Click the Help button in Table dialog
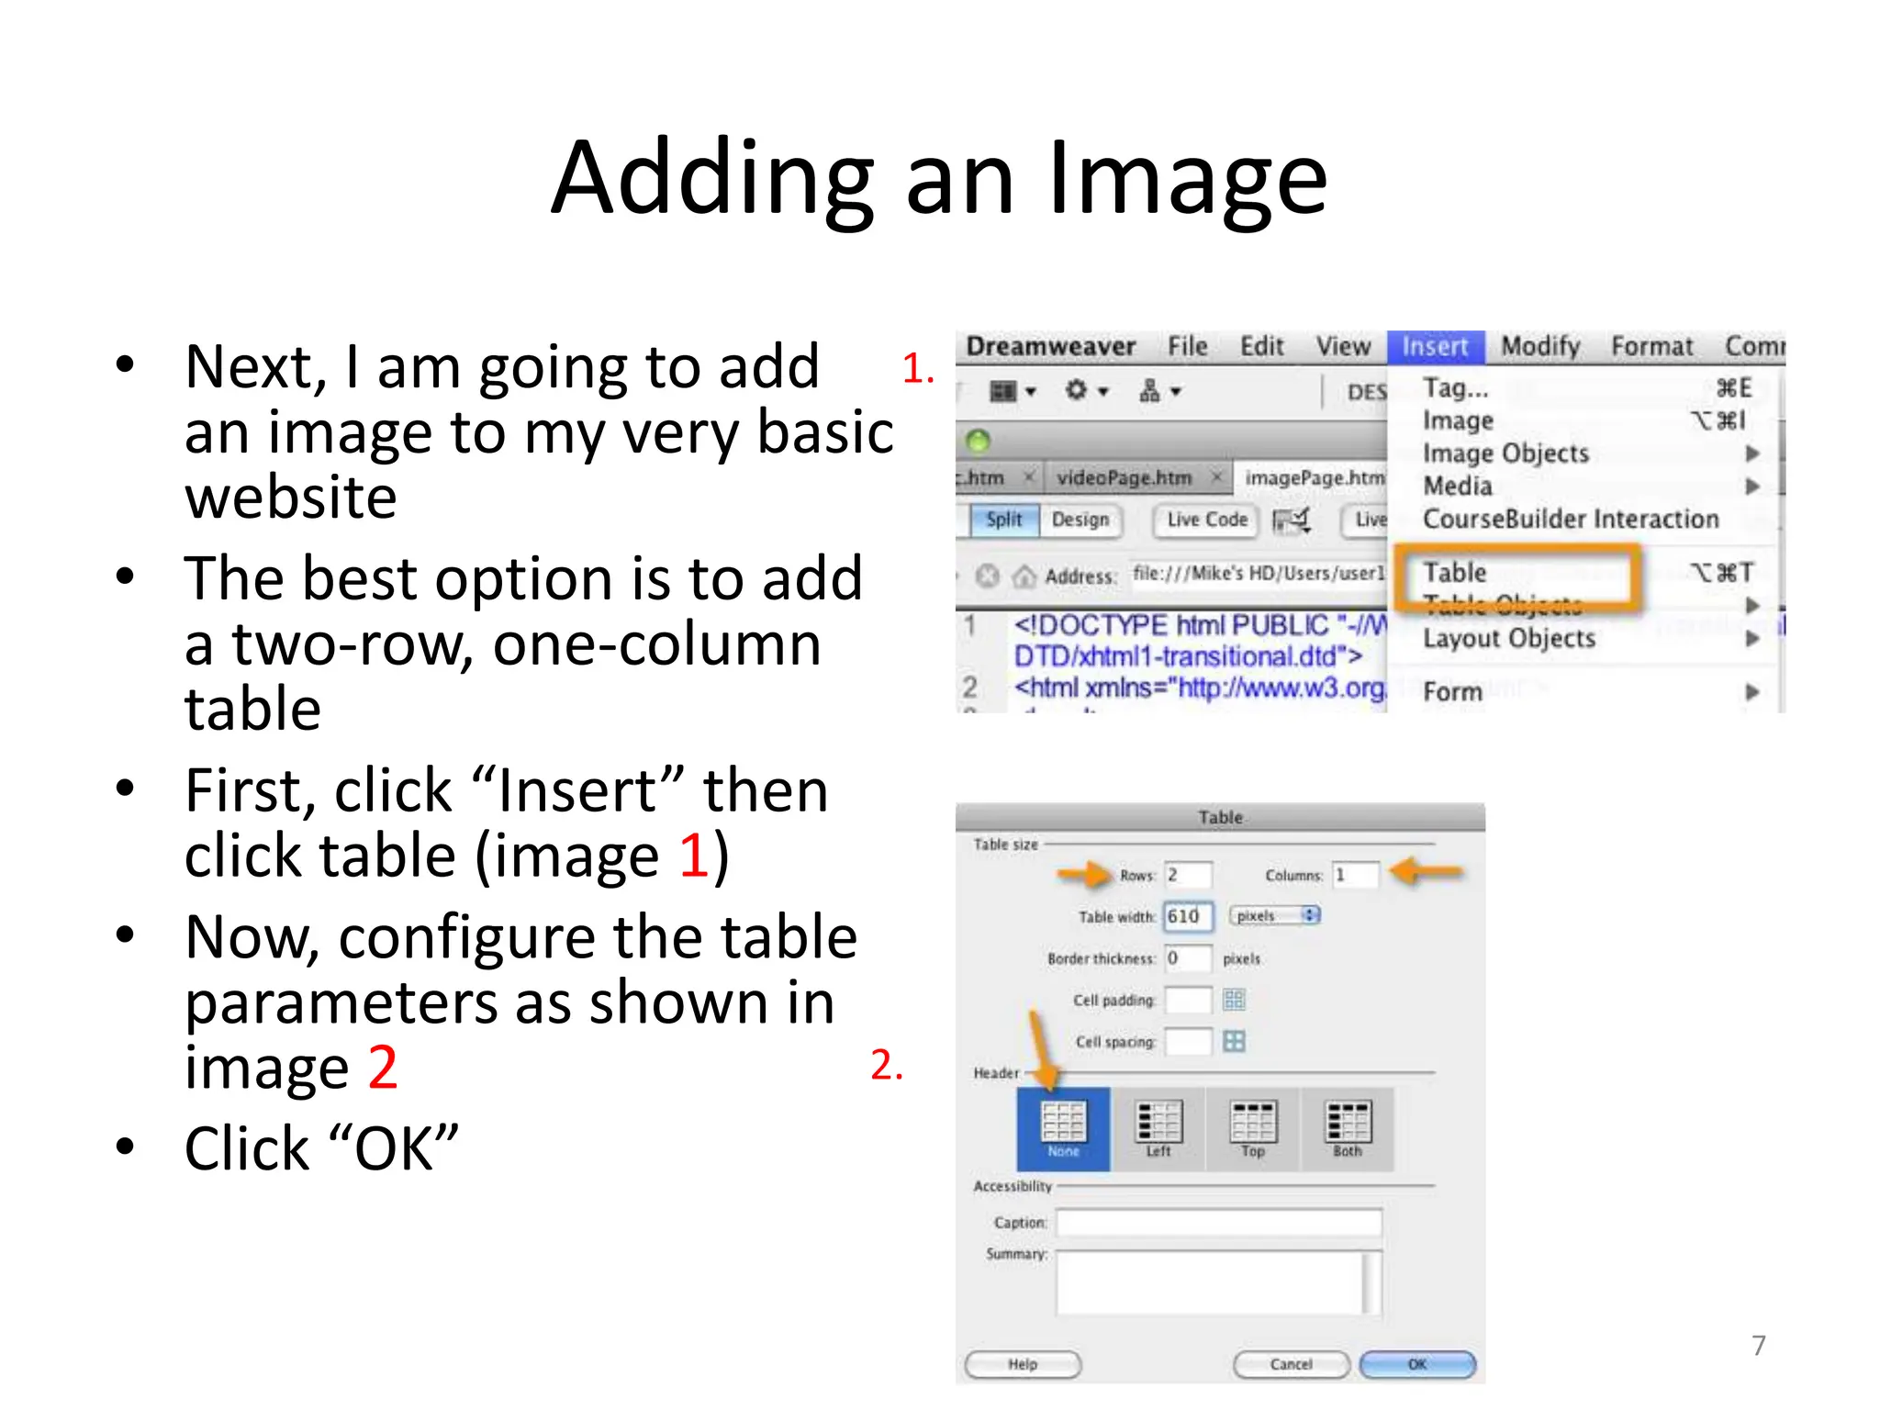 [x=1023, y=1365]
